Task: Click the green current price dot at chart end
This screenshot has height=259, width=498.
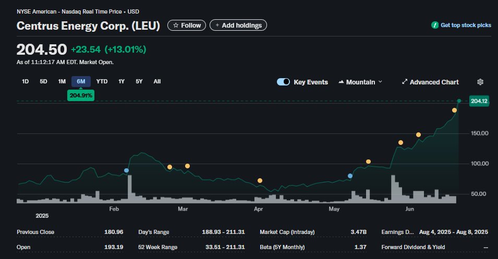Action: (x=459, y=101)
